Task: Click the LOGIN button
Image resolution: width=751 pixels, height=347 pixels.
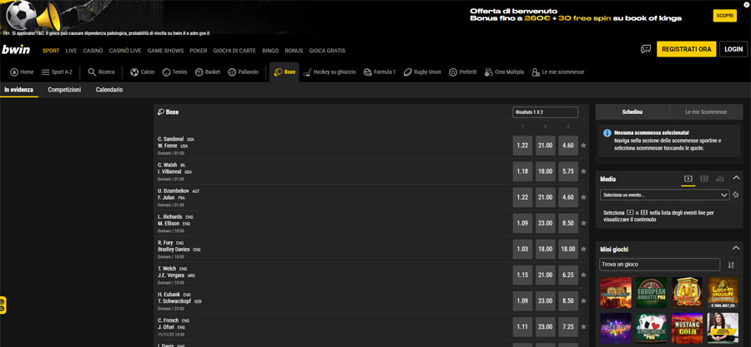Action: (733, 49)
